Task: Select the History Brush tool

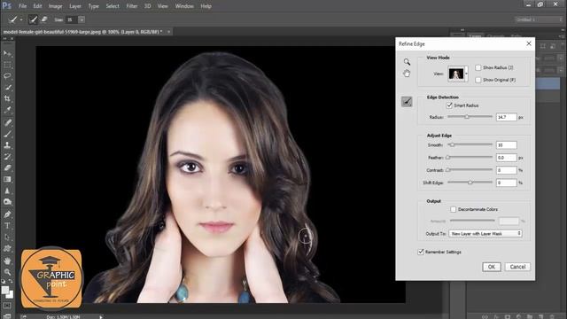Action: pos(7,157)
